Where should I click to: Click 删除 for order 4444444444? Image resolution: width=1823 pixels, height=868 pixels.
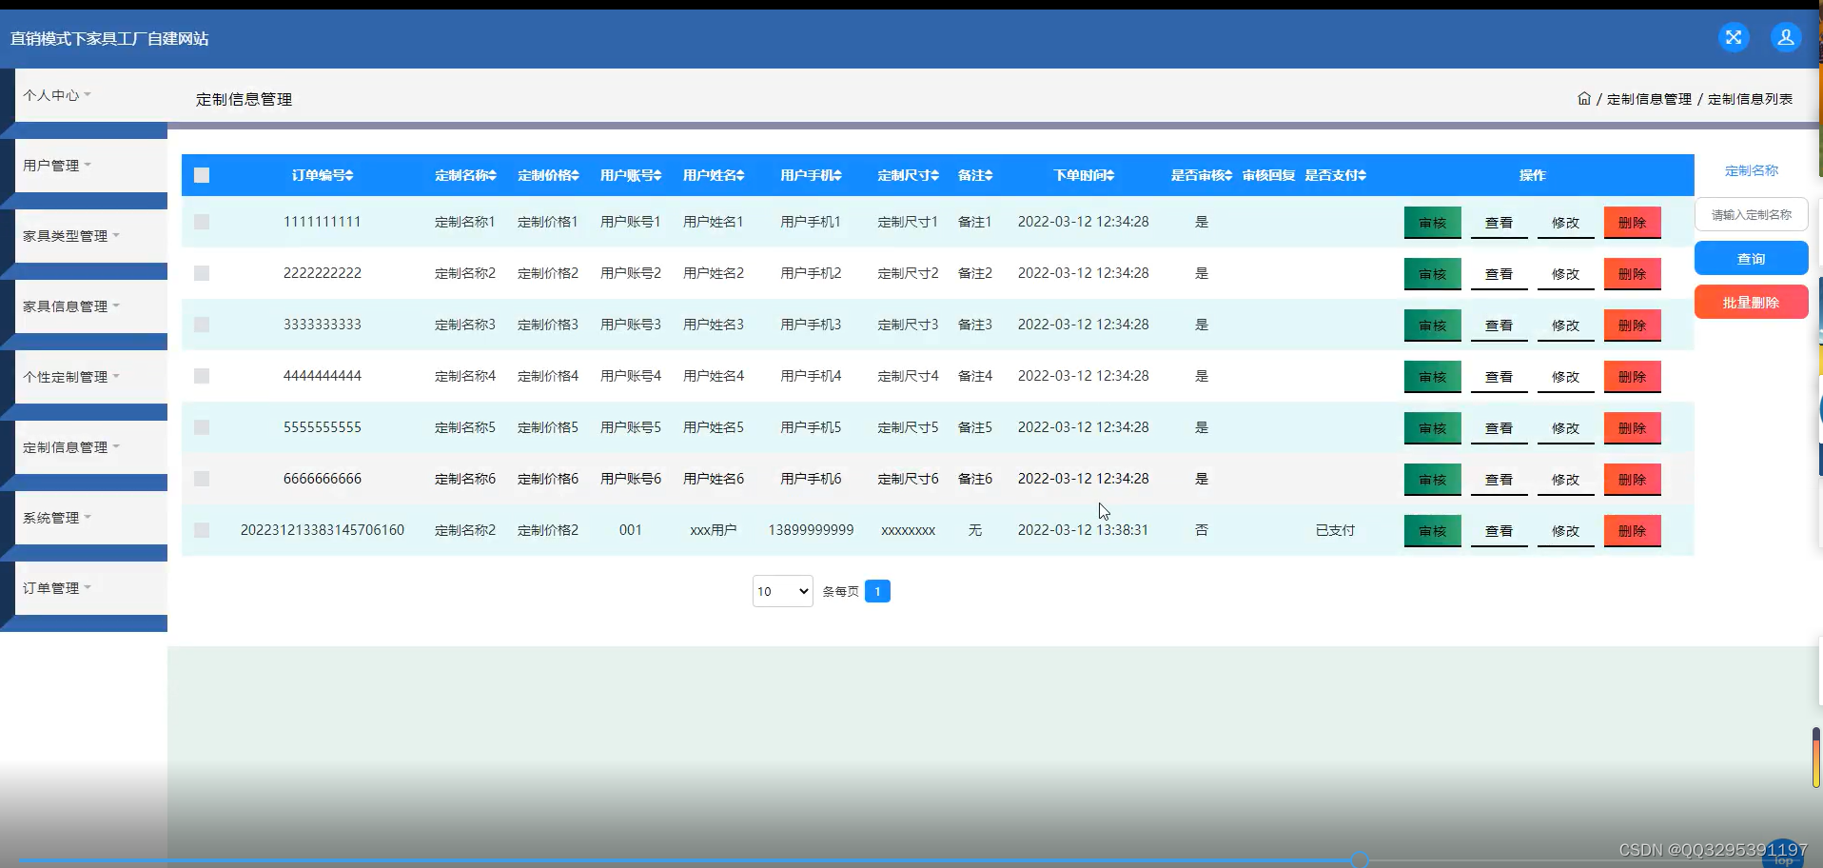(x=1632, y=377)
